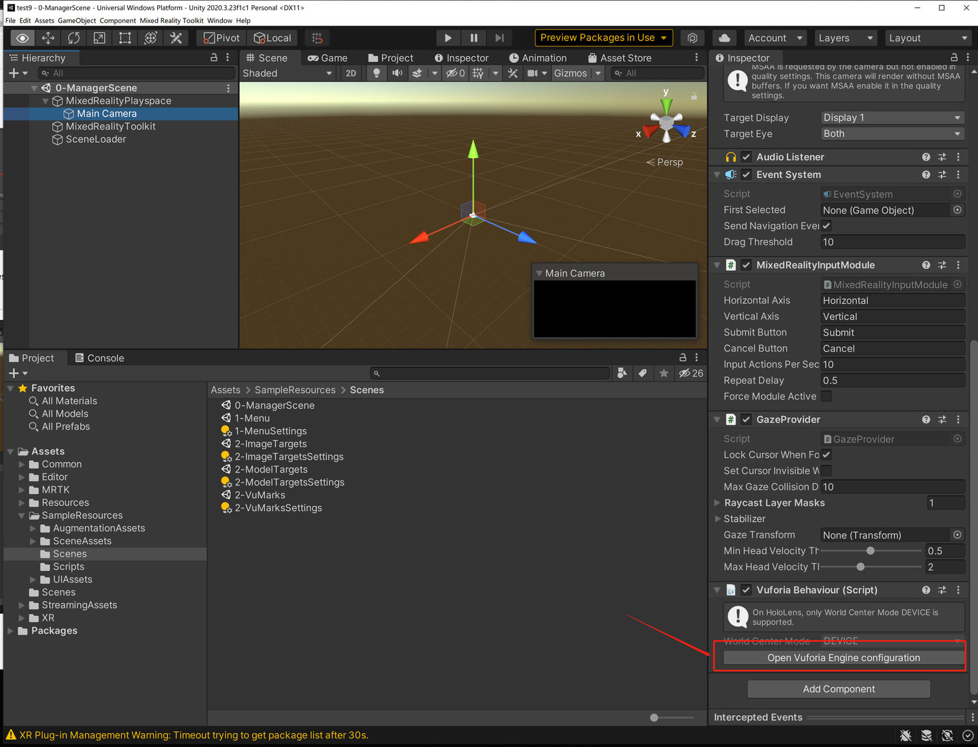Open the GameObject menu
Screen dimensions: 978x747
tap(77, 20)
